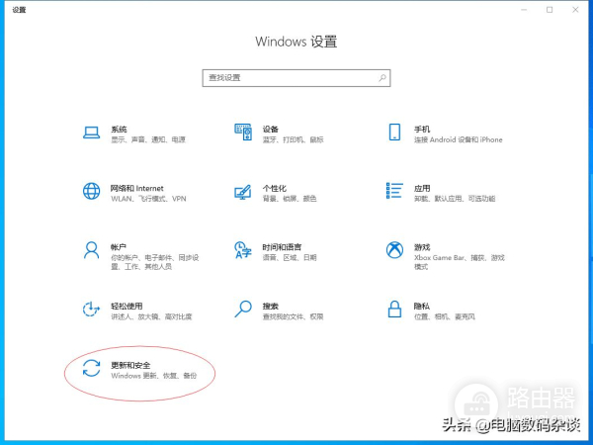The width and height of the screenshot is (593, 445).
Task: Click the magnifier in the search box
Action: tap(382, 78)
